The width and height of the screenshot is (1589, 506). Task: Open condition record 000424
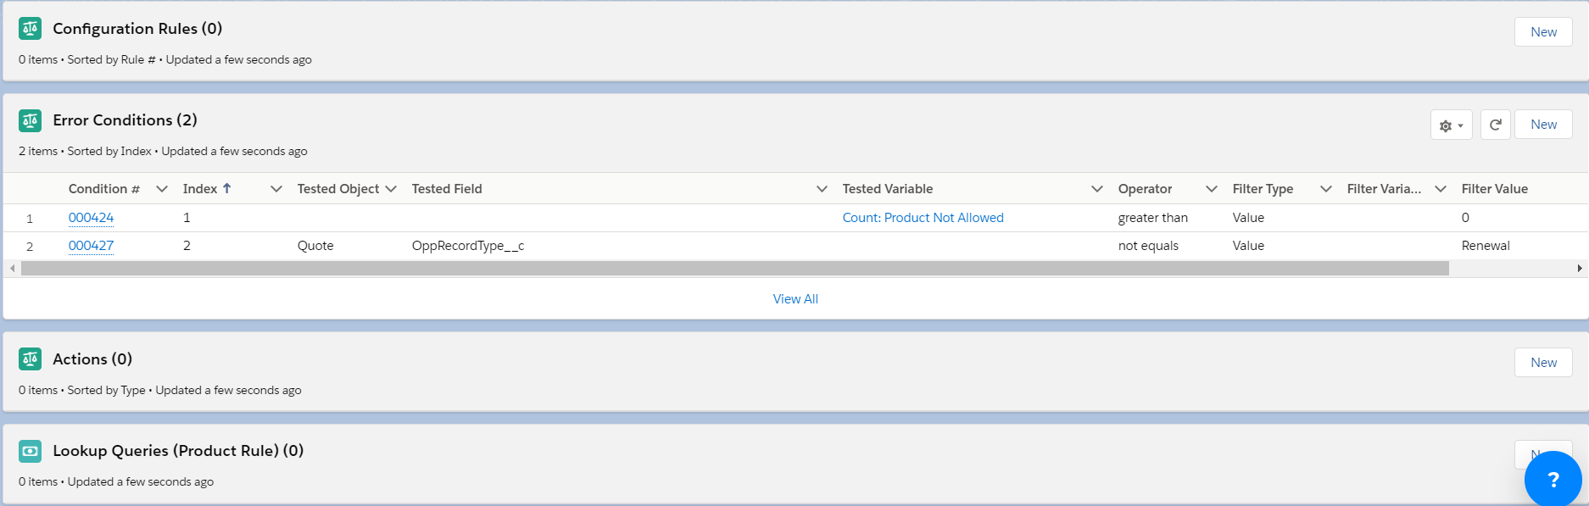(x=91, y=218)
